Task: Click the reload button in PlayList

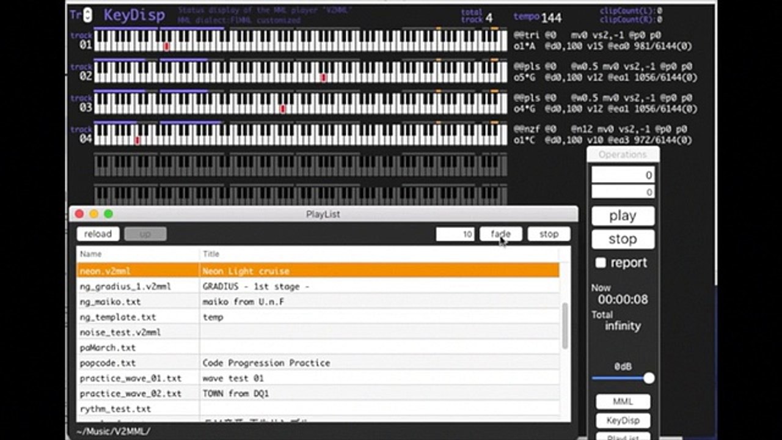Action: click(98, 234)
